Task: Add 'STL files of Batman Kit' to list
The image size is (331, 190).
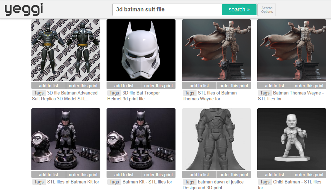Action: point(49,174)
